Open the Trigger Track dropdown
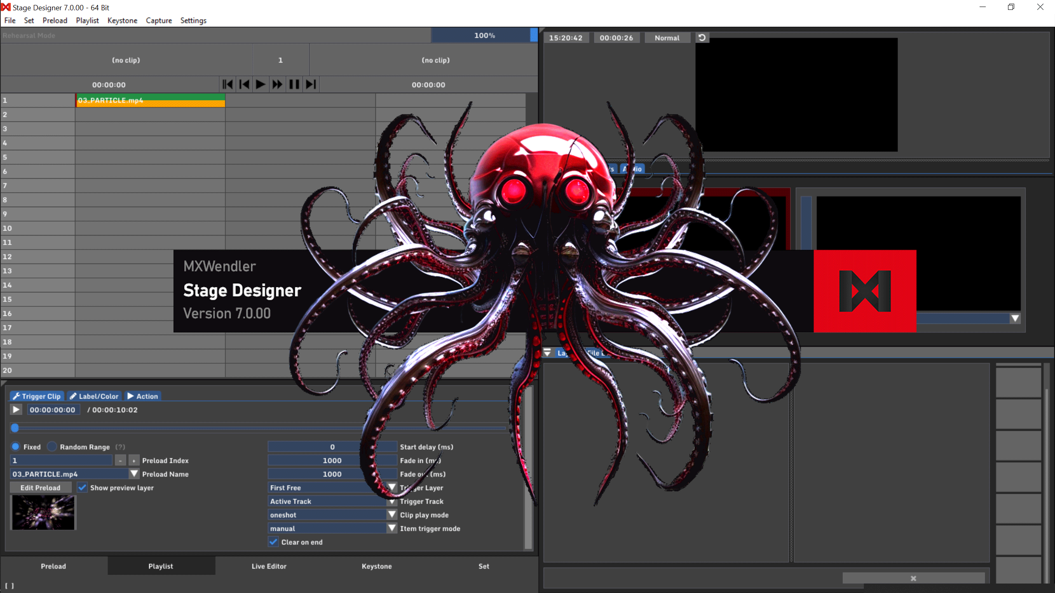Image resolution: width=1055 pixels, height=593 pixels. pyautogui.click(x=392, y=501)
